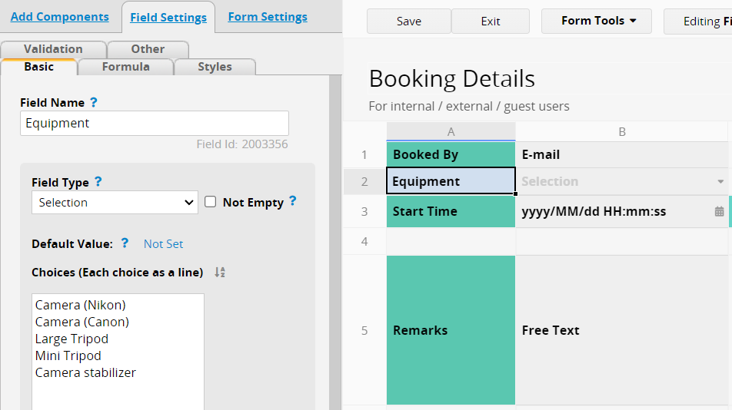This screenshot has width=732, height=410.
Task: Expand the Selection dropdown arrow in row 2
Action: click(x=720, y=181)
